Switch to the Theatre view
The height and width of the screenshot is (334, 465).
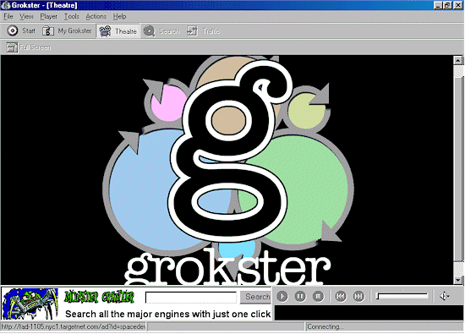118,30
